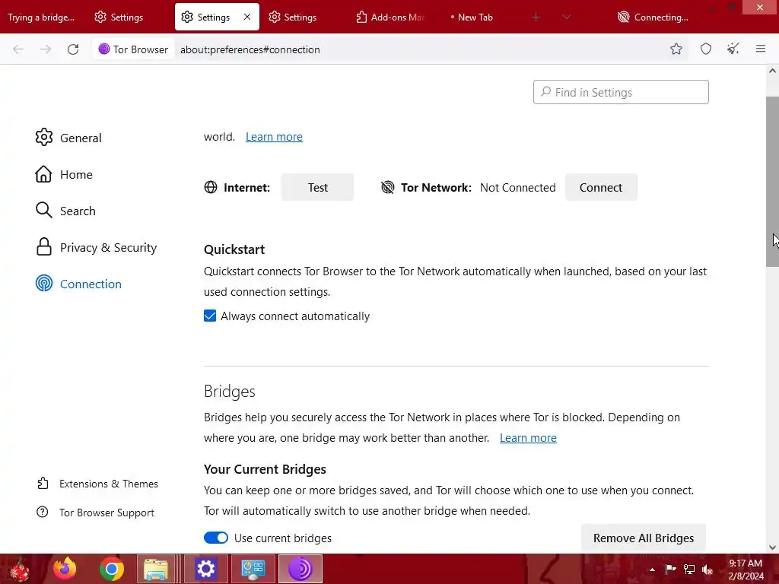Open File Explorer from the taskbar

click(156, 569)
